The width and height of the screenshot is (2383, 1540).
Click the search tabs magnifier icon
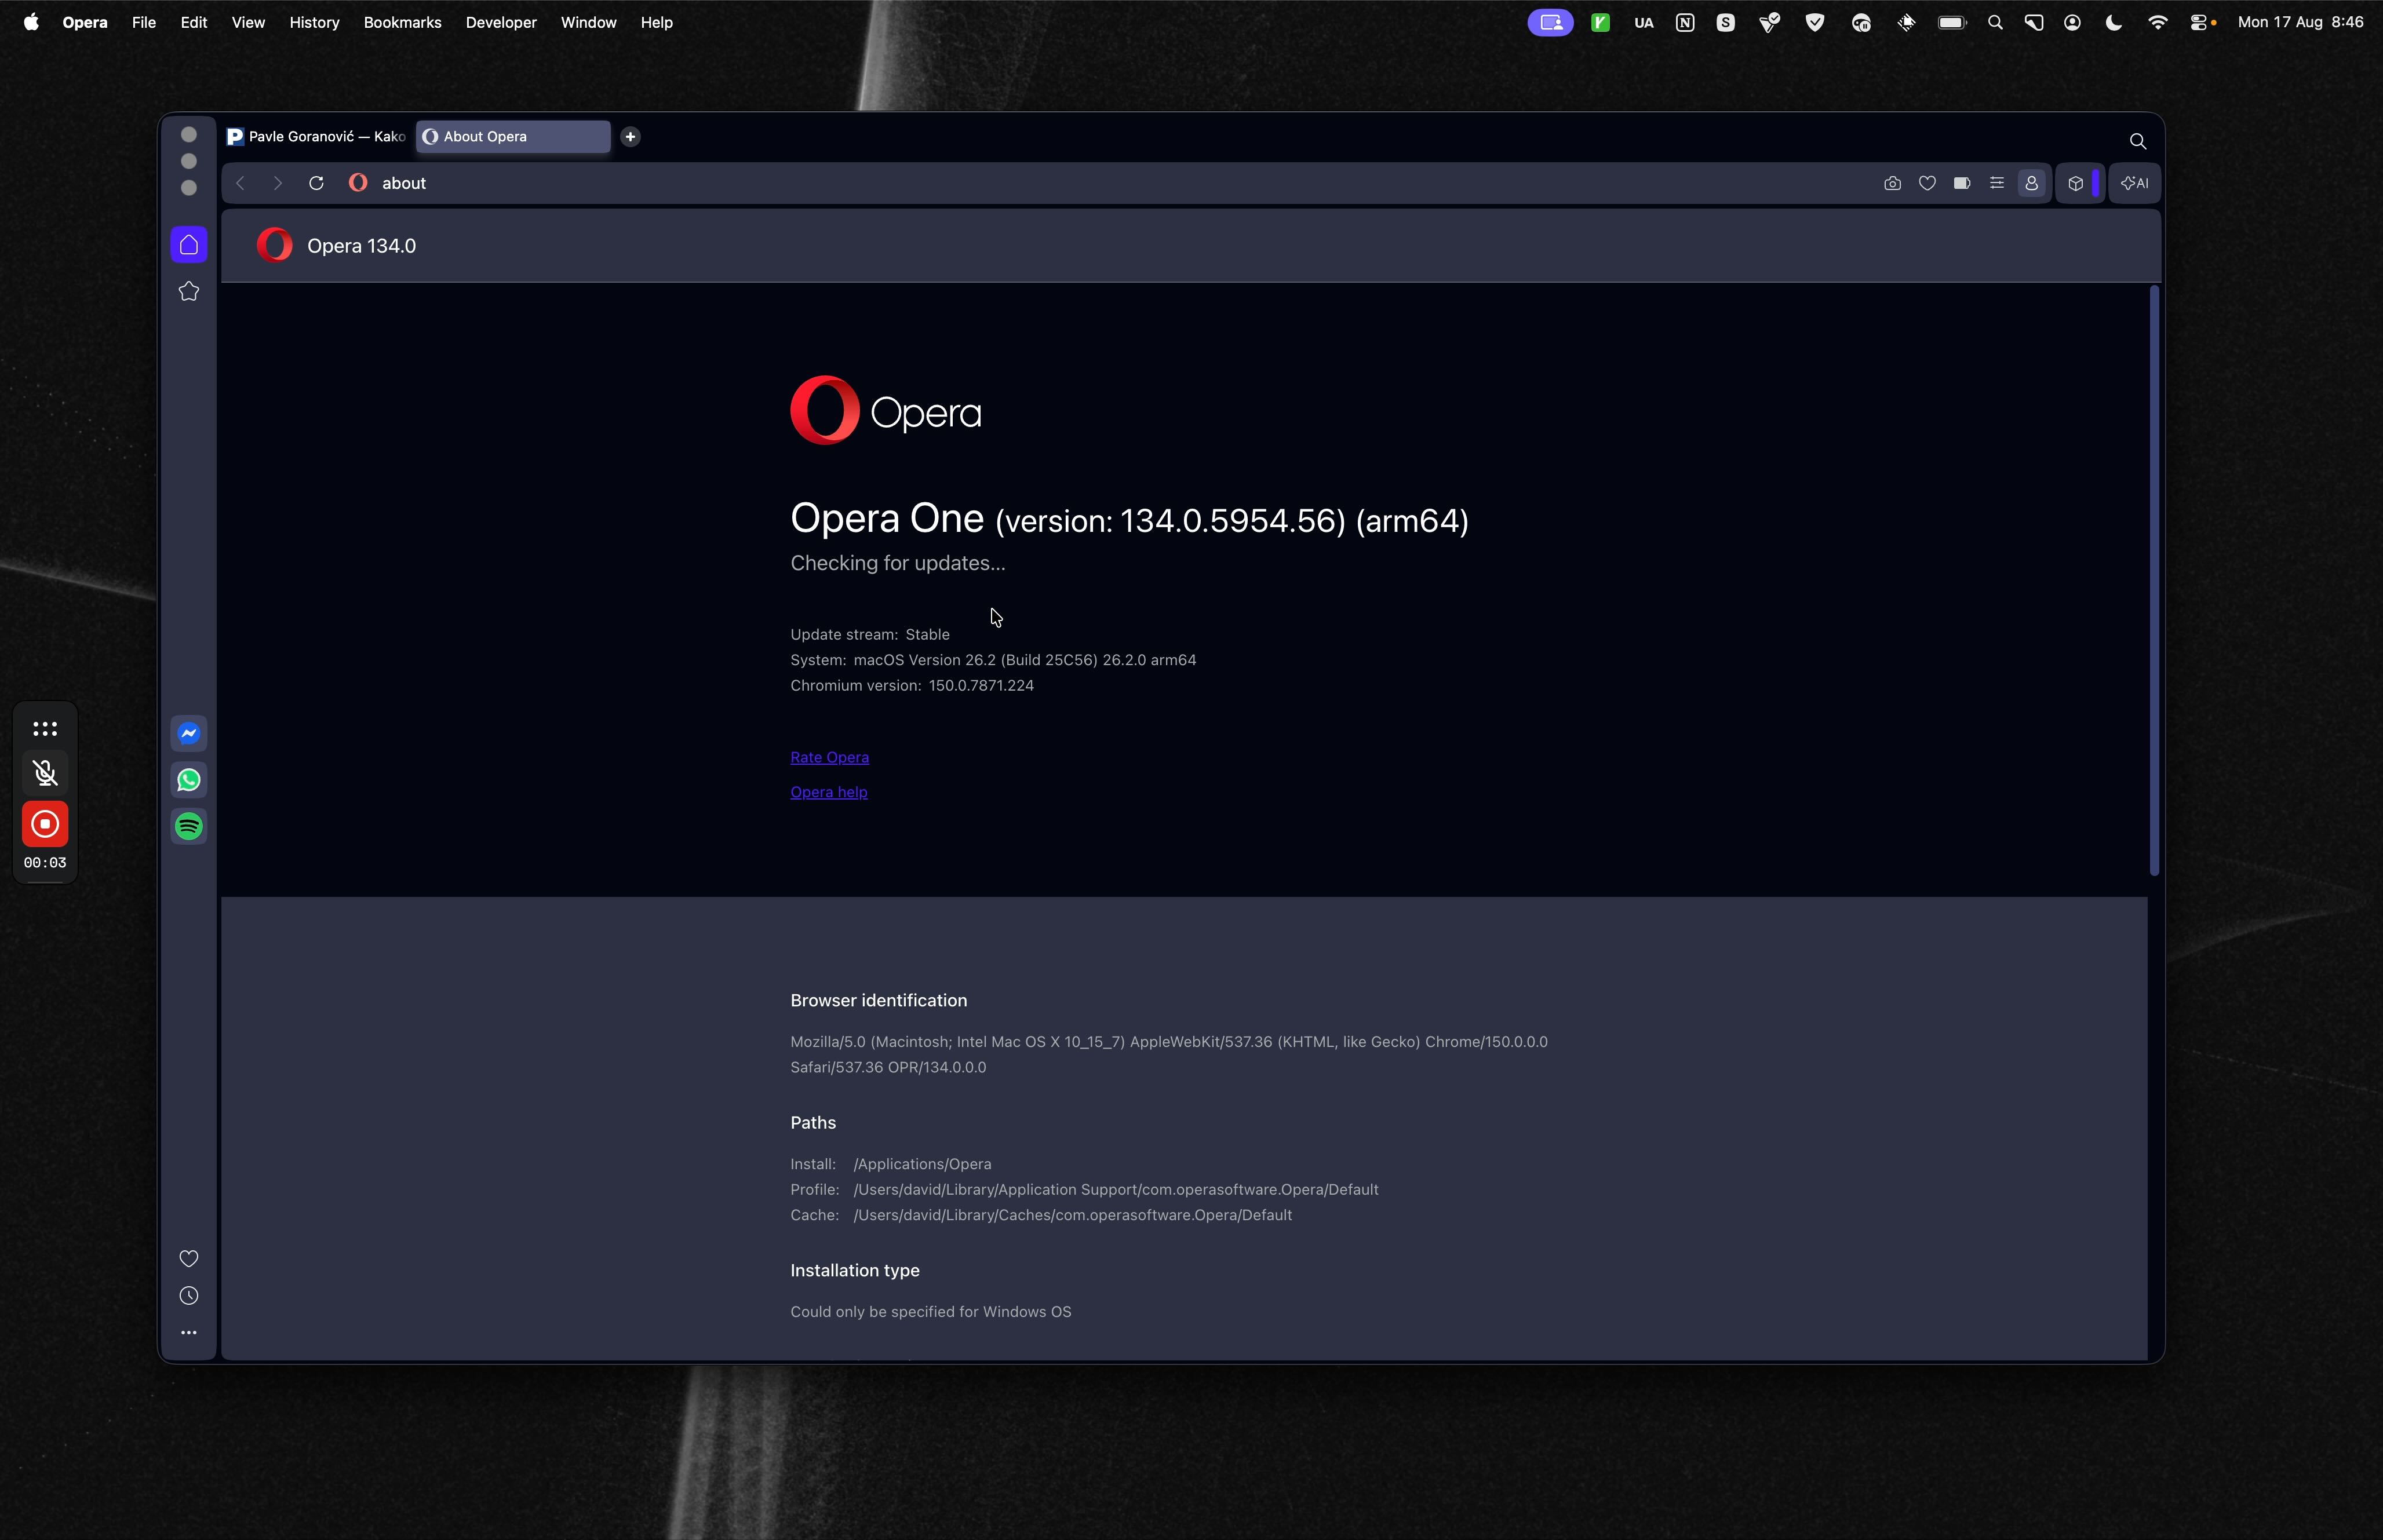[x=2138, y=141]
